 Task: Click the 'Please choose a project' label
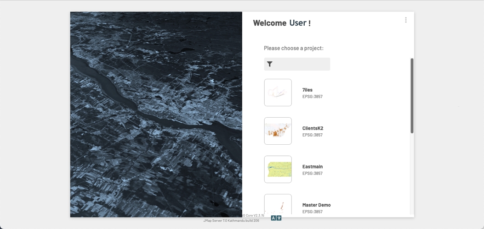click(x=294, y=48)
